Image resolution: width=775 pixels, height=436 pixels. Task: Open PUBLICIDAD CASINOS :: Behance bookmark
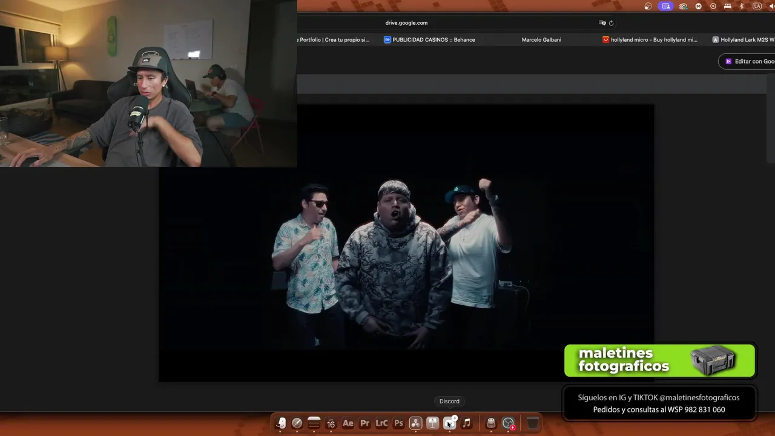[x=429, y=39]
